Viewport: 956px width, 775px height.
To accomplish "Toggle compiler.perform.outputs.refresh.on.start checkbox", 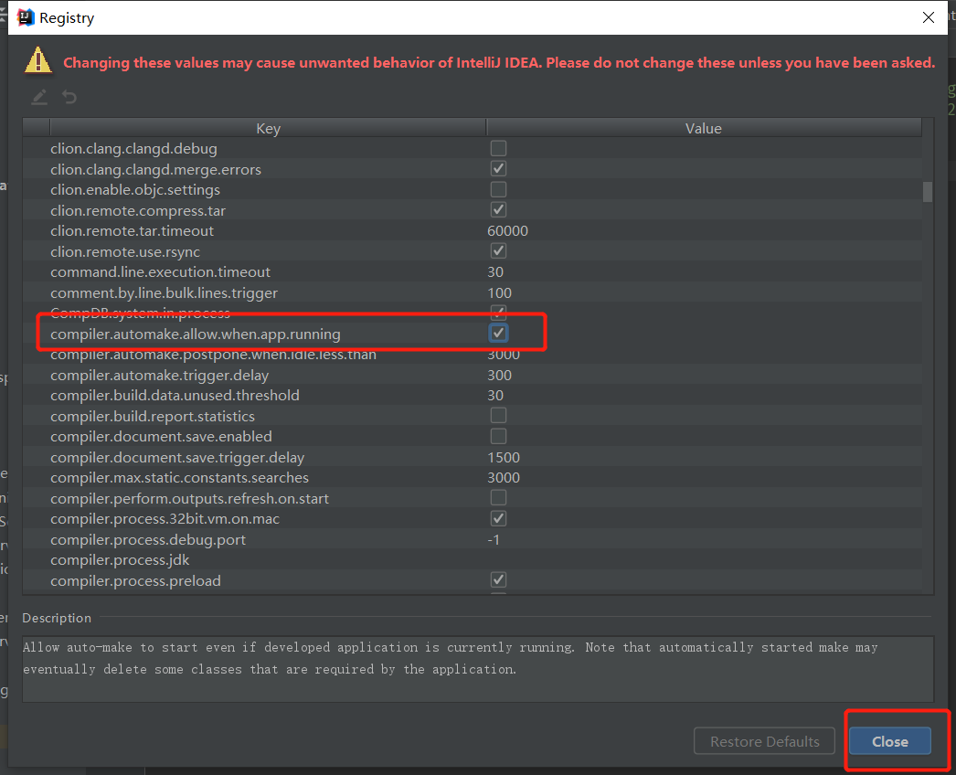I will pos(498,497).
